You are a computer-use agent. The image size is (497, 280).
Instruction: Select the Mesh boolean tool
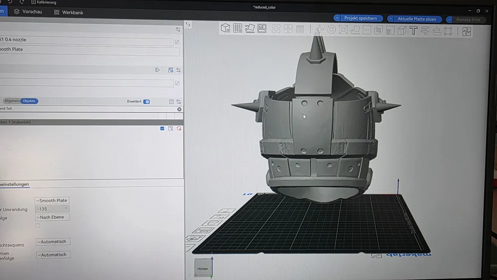pyautogui.click(x=378, y=30)
